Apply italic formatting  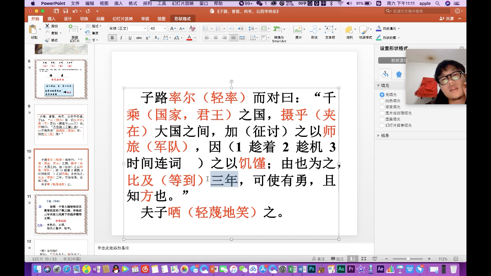pyautogui.click(x=121, y=38)
